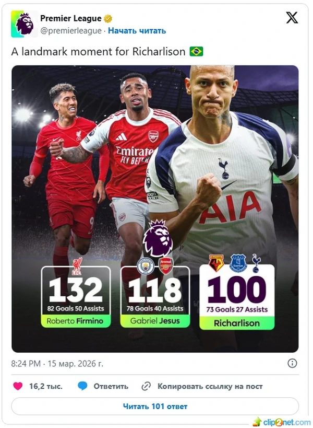Like the post with the heart icon
313x428 pixels.
[18, 386]
